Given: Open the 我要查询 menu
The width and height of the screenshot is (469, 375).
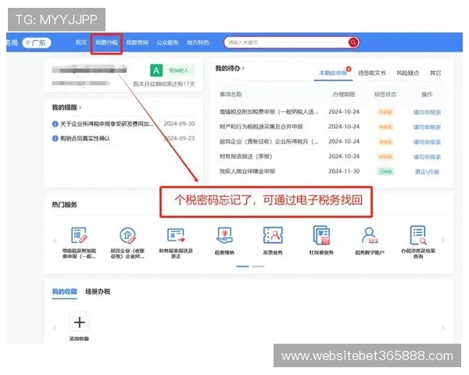Looking at the screenshot, I should [x=137, y=42].
